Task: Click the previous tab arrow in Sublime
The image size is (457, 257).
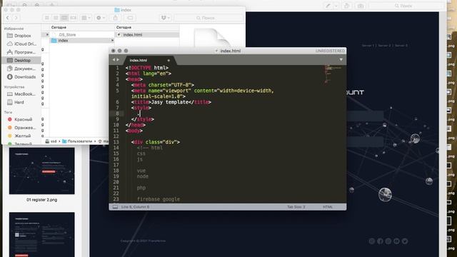Action: coord(114,60)
